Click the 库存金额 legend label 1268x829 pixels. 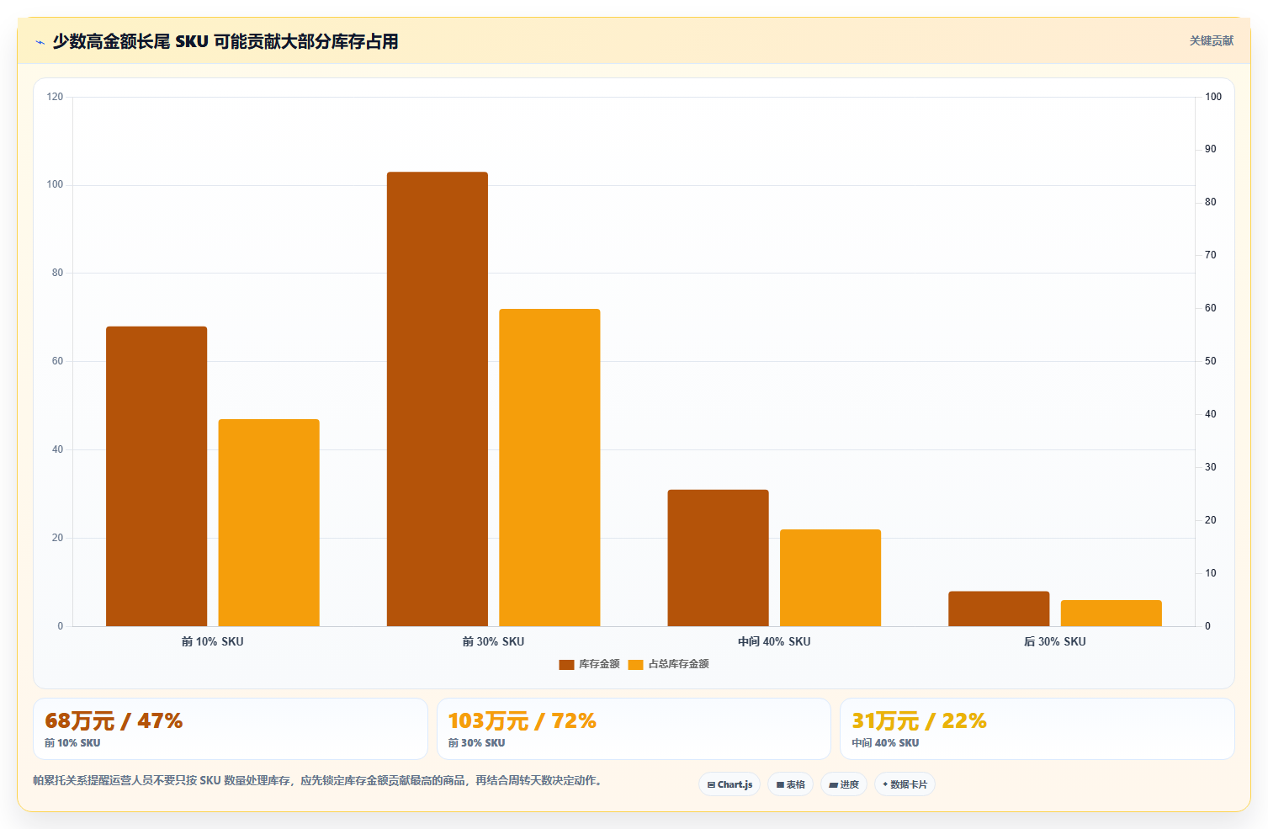coord(599,664)
